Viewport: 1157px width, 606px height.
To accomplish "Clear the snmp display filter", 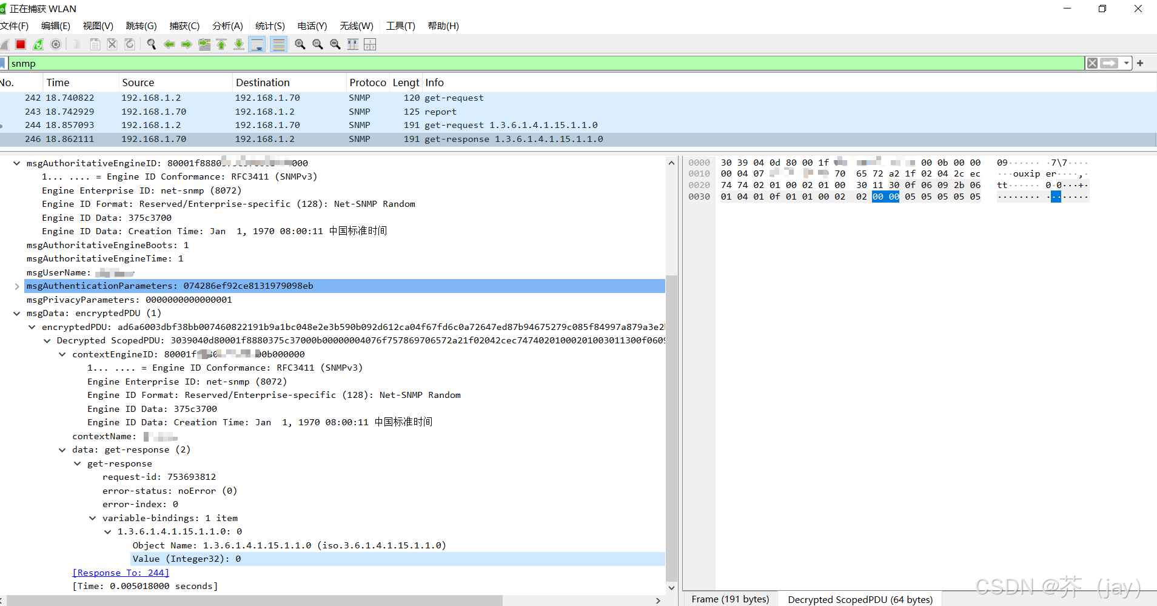I will 1092,63.
